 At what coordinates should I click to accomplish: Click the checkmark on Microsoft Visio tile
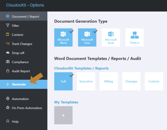tap(95, 31)
